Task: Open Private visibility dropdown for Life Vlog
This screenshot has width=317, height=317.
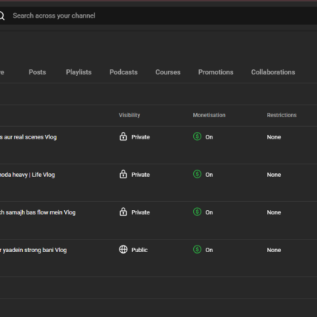Action: [134, 175]
